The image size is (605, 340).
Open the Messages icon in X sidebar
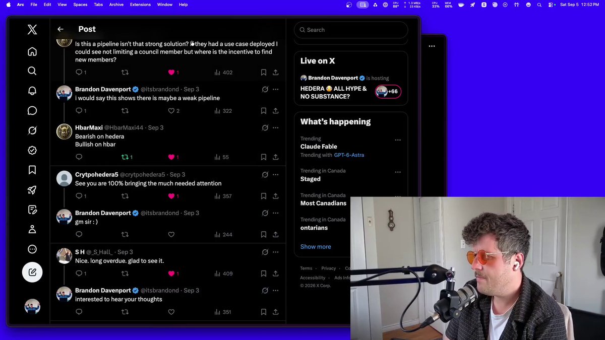click(x=32, y=111)
